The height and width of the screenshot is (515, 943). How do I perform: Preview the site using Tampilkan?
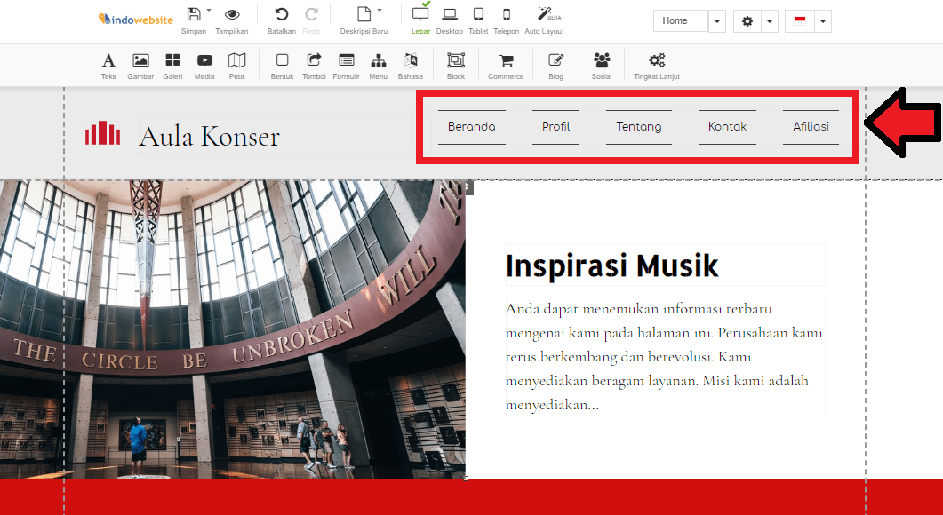232,19
